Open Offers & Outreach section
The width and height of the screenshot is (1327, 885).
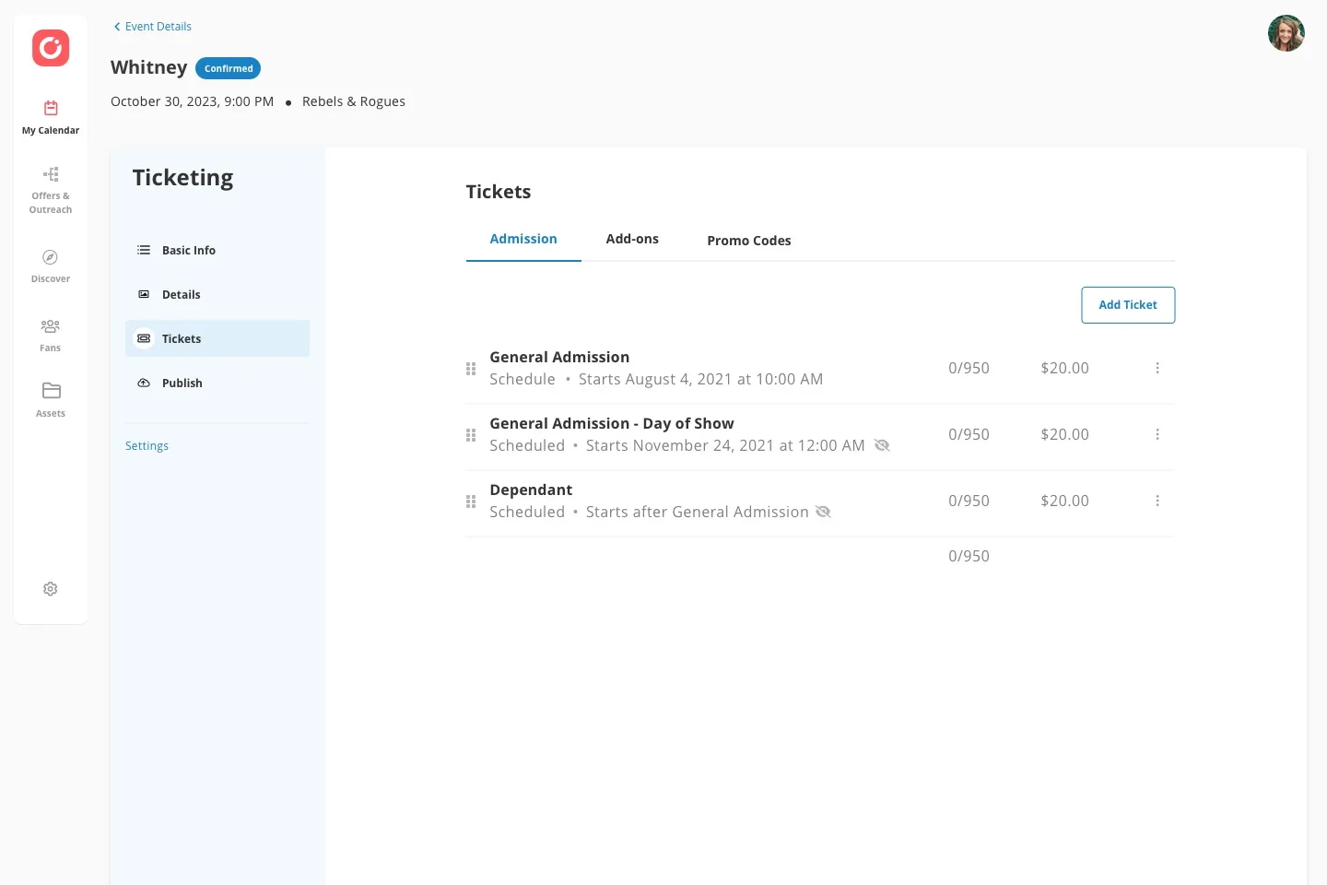click(51, 191)
